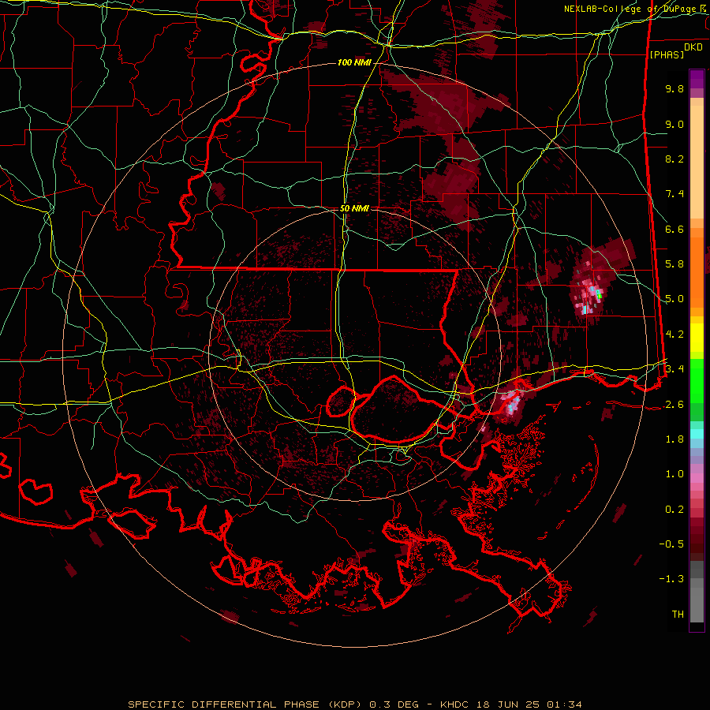710x710 pixels.
Task: Click the 4.2 value on the color scale
Action: [674, 334]
